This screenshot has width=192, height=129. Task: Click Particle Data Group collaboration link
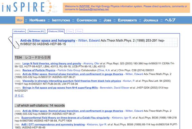pyautogui.click(x=69, y=70)
